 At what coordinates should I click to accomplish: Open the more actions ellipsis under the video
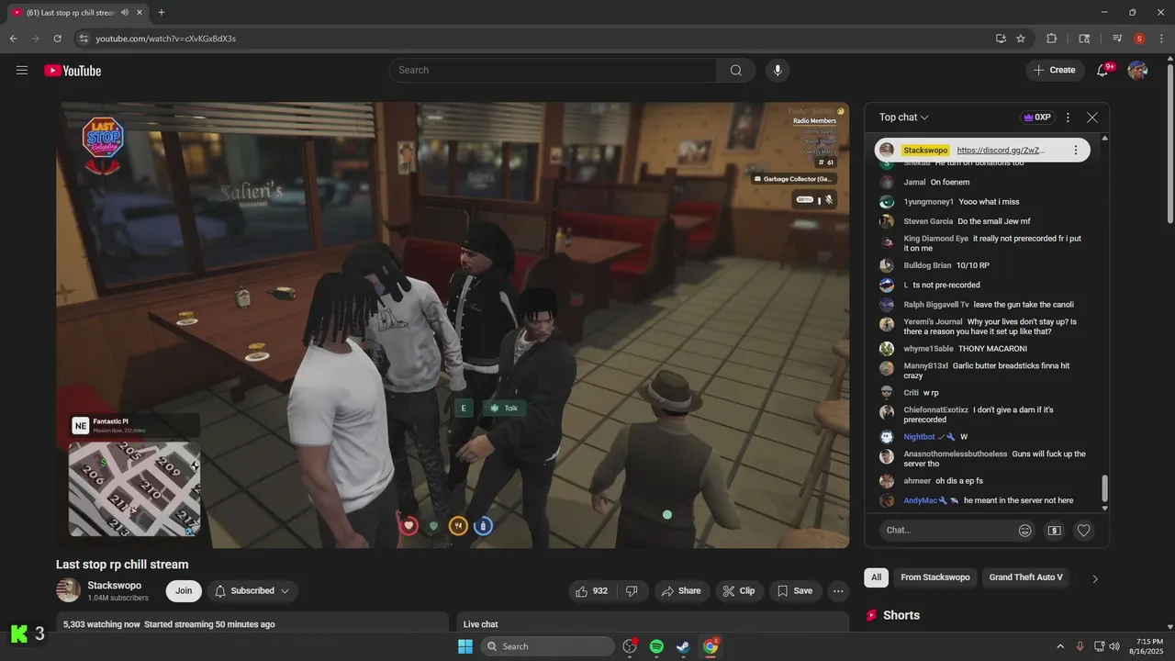pyautogui.click(x=838, y=591)
